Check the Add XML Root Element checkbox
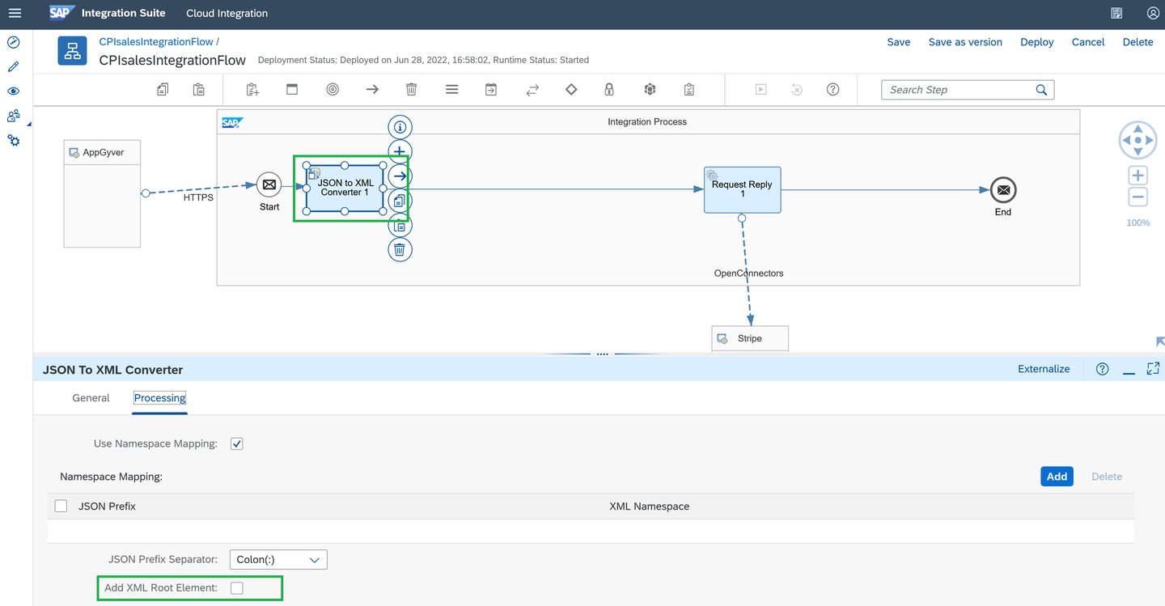The height and width of the screenshot is (606, 1165). (x=236, y=588)
